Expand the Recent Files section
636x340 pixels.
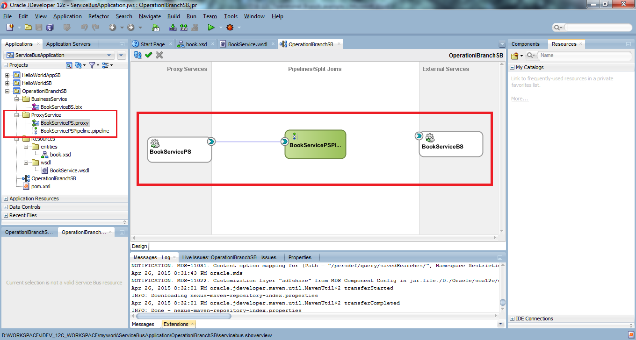(6, 215)
